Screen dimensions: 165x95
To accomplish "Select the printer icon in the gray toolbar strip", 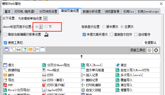I will (x=19, y=49).
